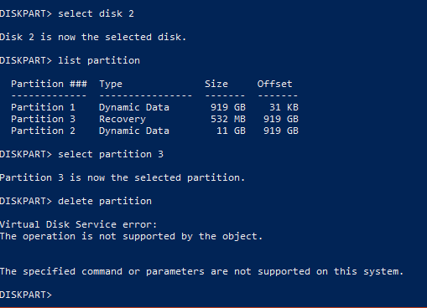Click 'The operation is not supported' error text
Viewport: 427px width, 308px height.
point(87,236)
